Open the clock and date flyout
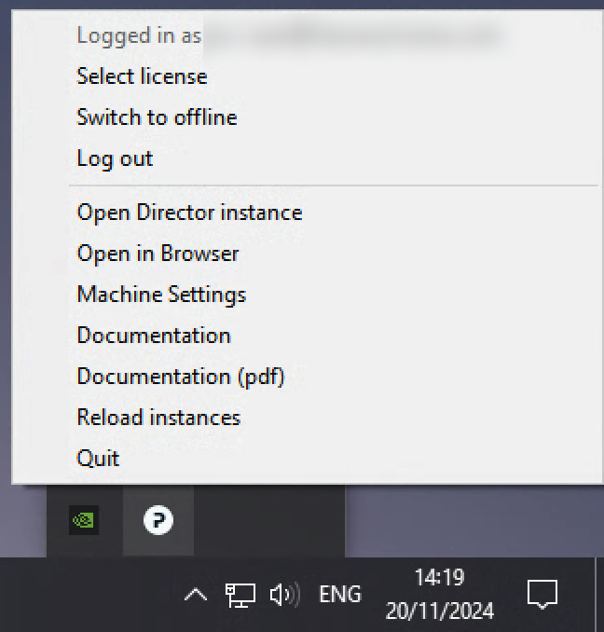This screenshot has height=632, width=604. click(440, 595)
